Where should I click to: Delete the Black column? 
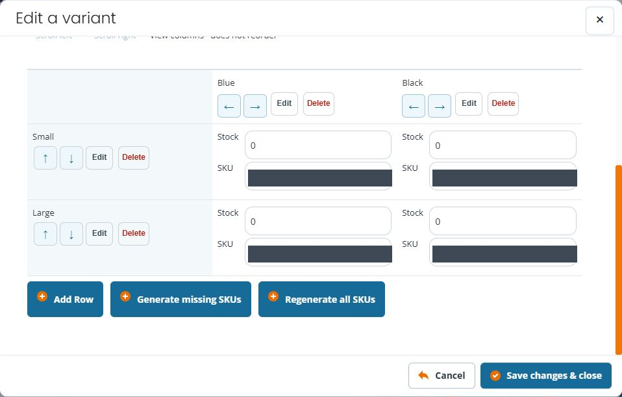503,103
